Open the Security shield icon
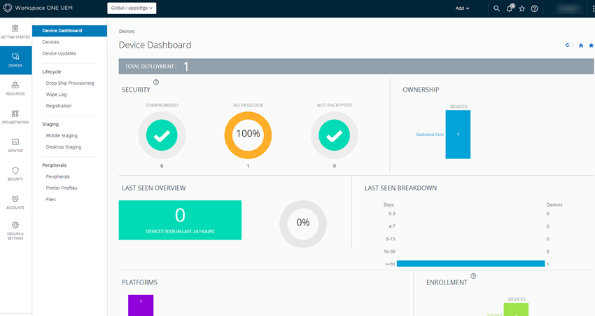595x316 pixels. click(15, 174)
